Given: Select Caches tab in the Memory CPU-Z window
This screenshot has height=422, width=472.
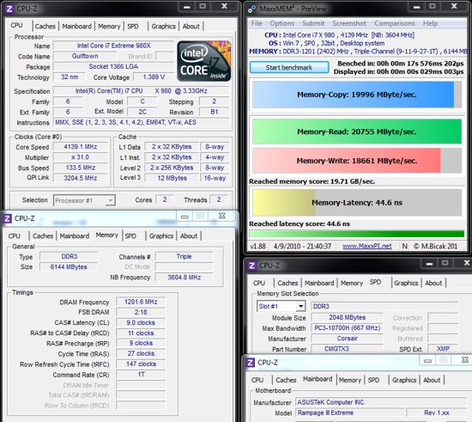Looking at the screenshot, I should tap(43, 236).
